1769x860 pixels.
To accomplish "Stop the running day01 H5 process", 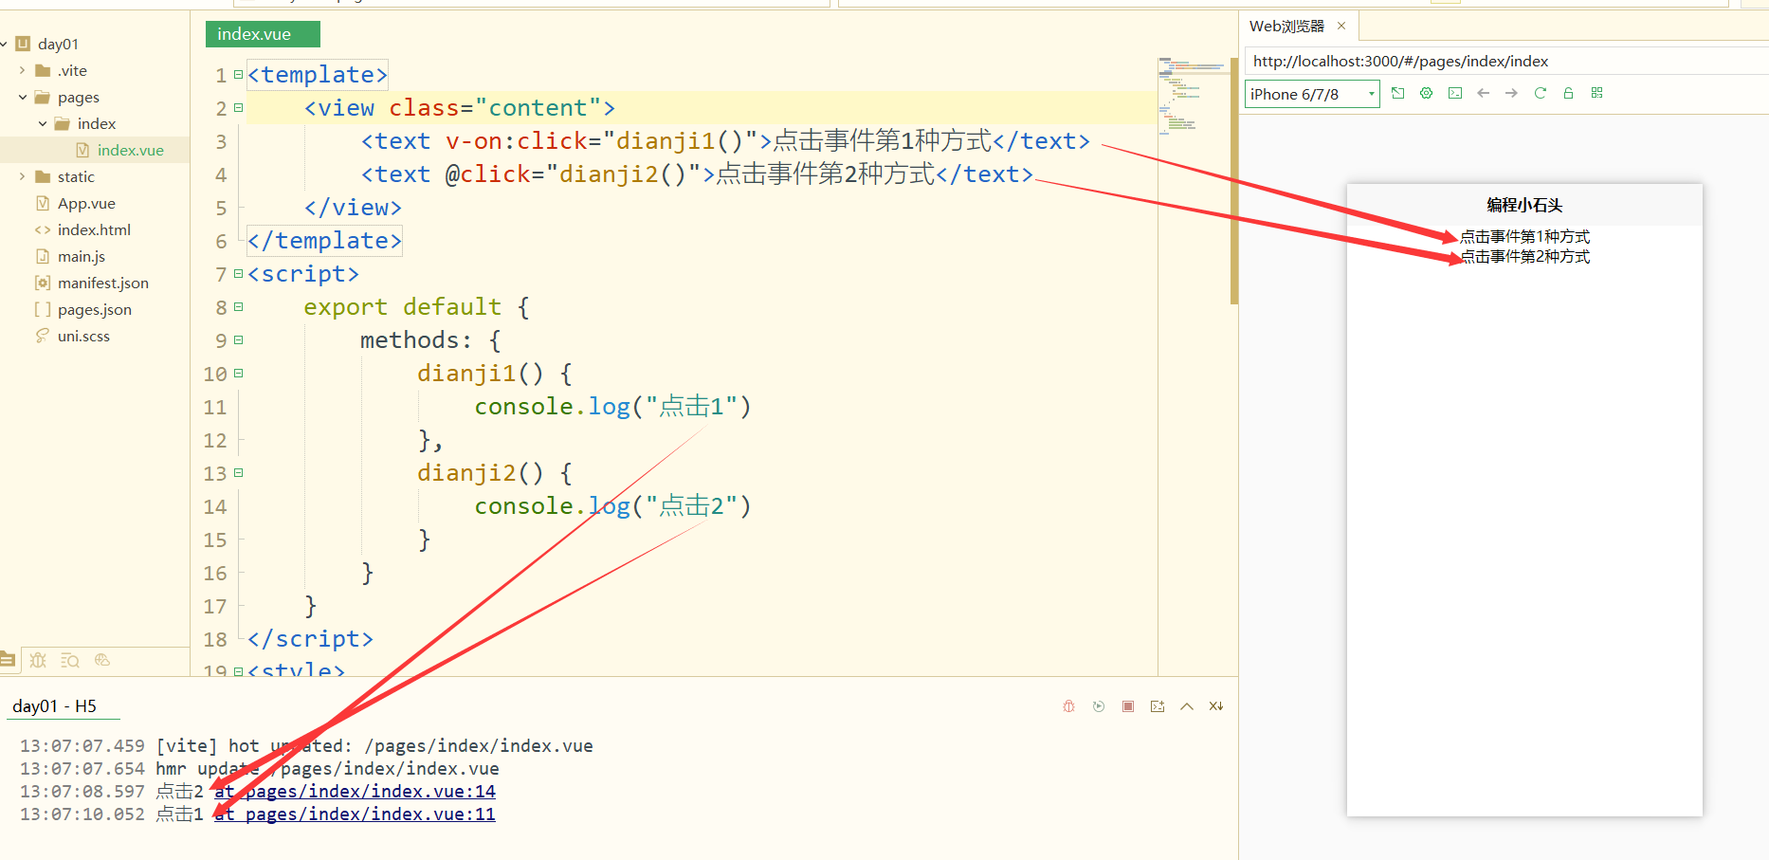I will tap(1127, 706).
